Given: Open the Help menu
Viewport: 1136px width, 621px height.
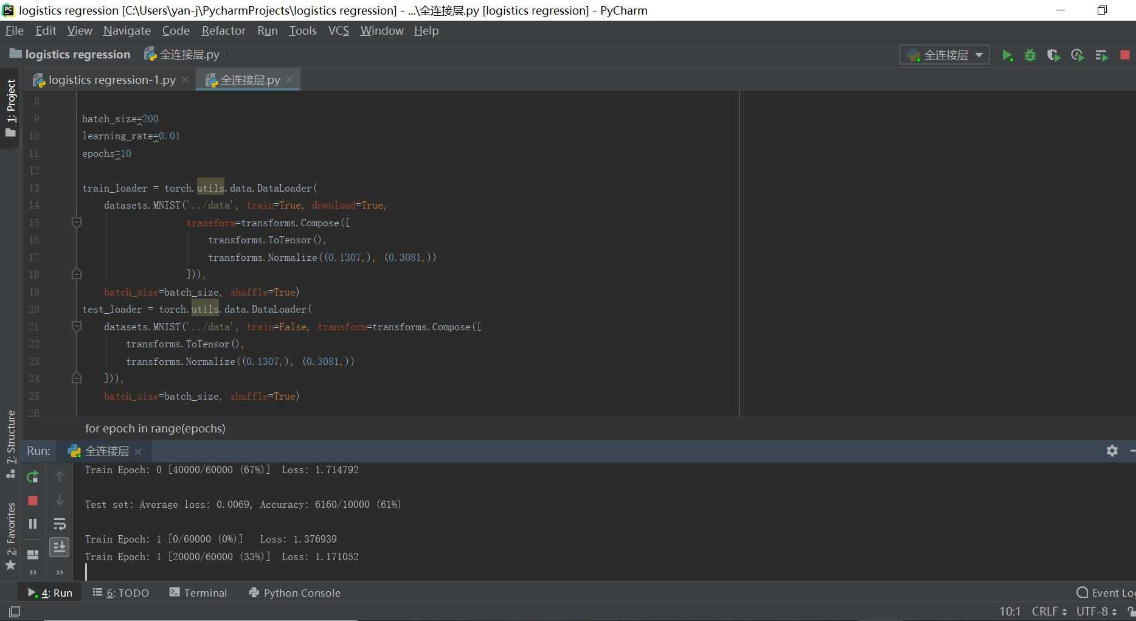Looking at the screenshot, I should pyautogui.click(x=426, y=30).
